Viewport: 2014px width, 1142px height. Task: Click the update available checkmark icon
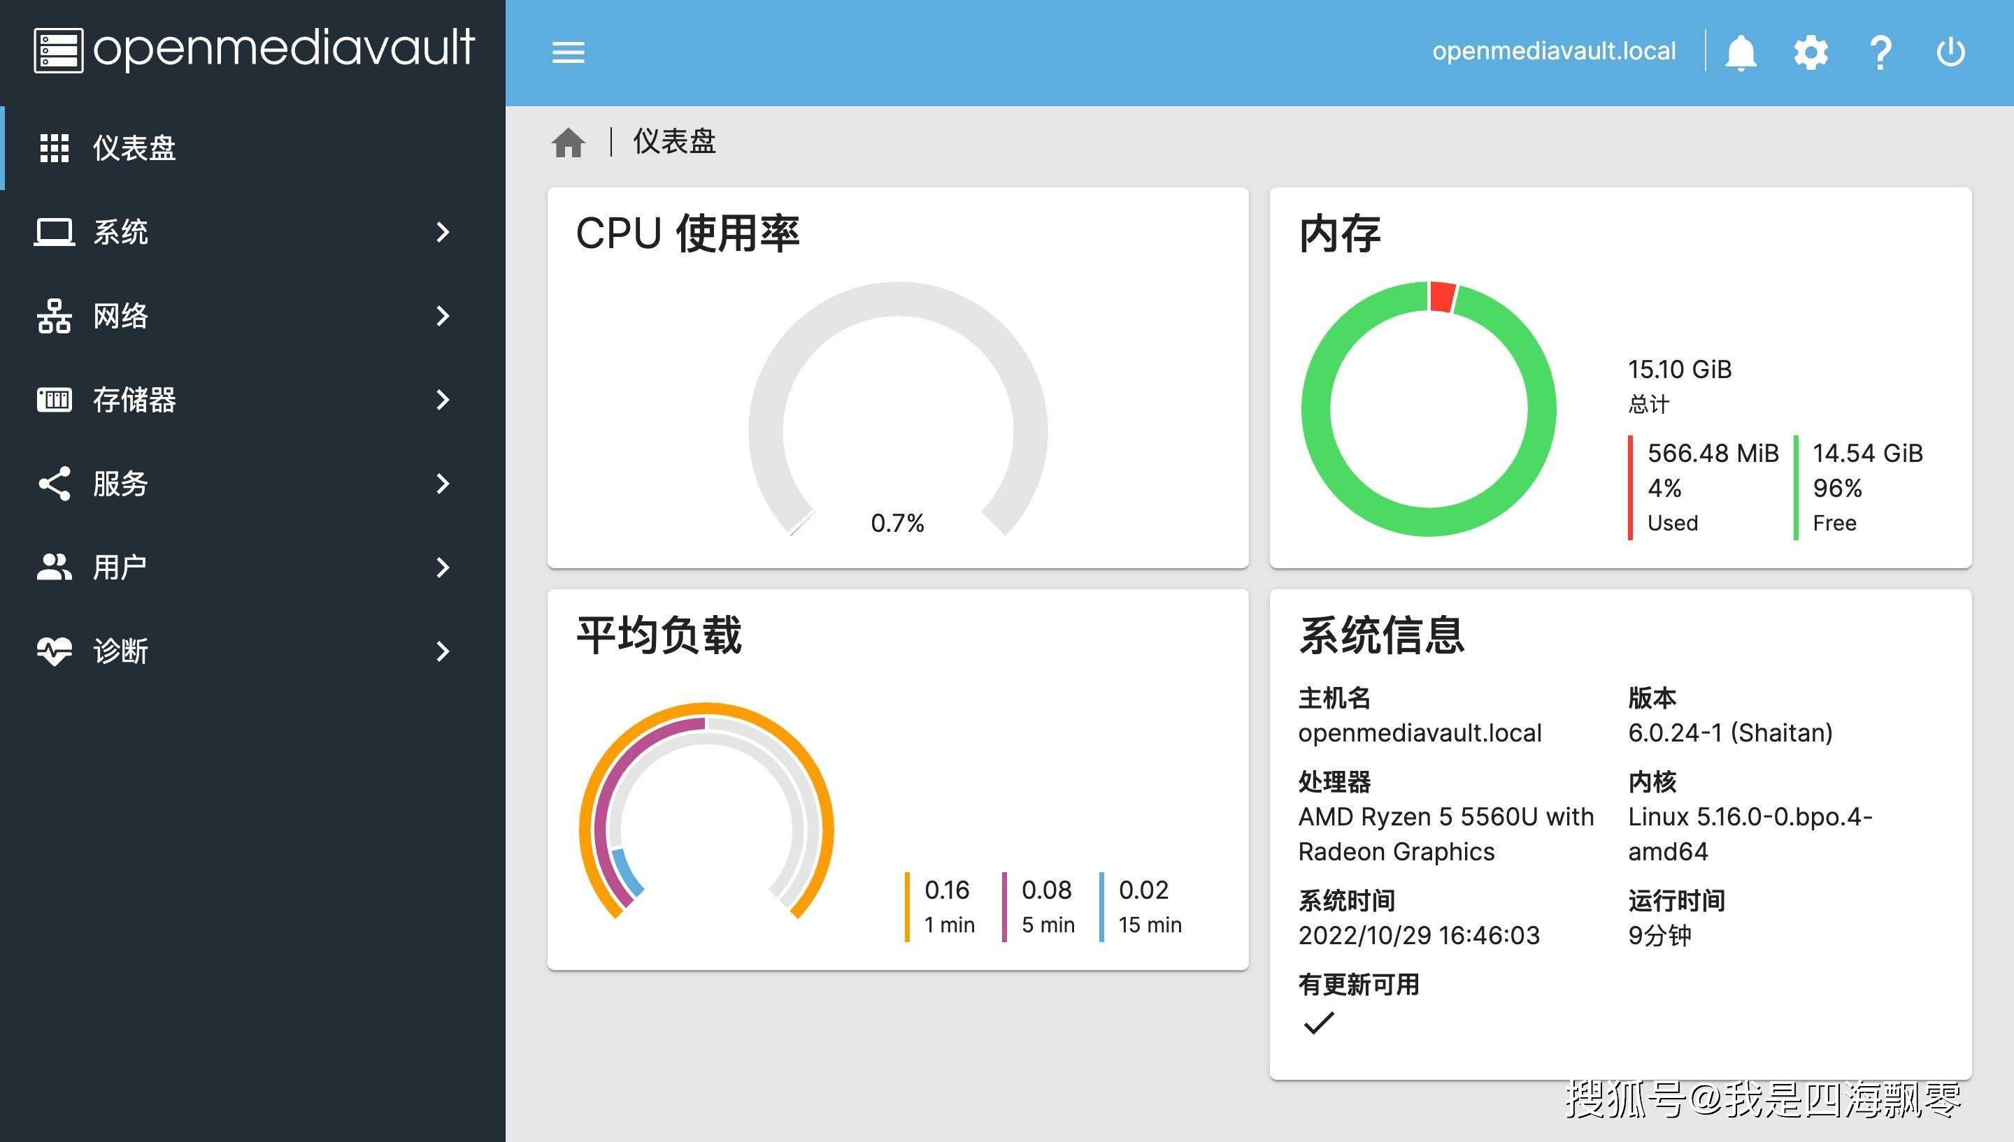coord(1318,1022)
